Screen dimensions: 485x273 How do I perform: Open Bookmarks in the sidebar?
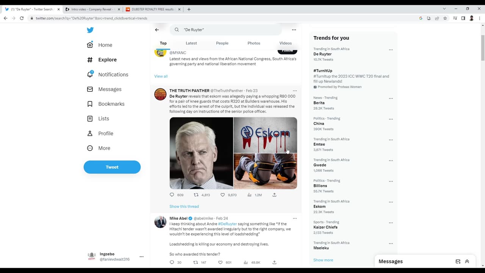[106, 104]
